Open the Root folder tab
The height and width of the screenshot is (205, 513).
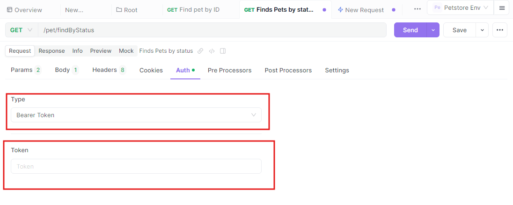127,10
